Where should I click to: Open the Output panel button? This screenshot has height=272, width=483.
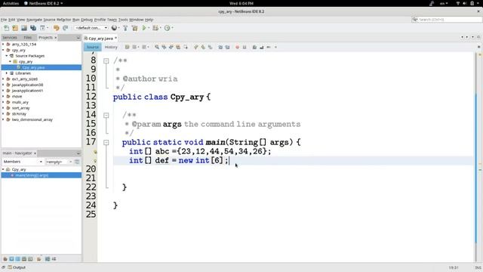click(x=17, y=267)
